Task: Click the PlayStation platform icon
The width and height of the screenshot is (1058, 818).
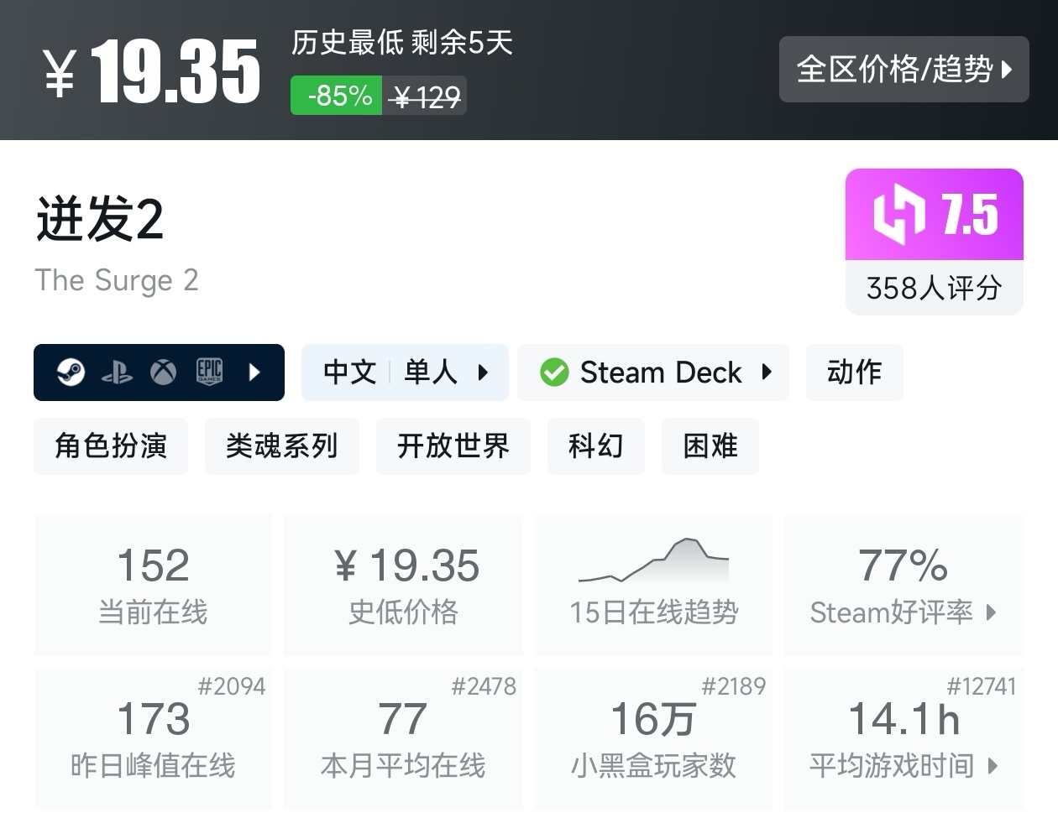Action: click(x=117, y=373)
